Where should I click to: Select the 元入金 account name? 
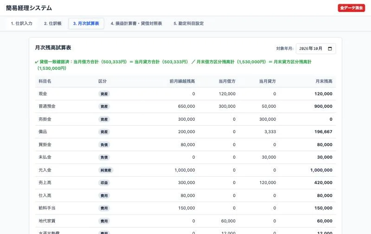point(45,170)
